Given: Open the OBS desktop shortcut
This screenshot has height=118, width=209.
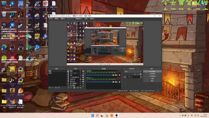Looking at the screenshot, I should pyautogui.click(x=12, y=48).
